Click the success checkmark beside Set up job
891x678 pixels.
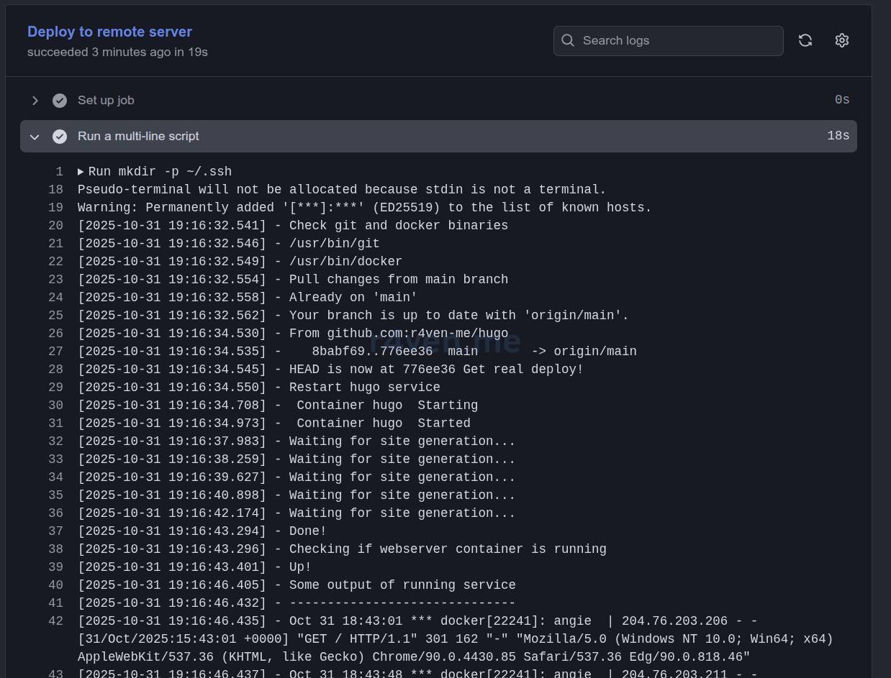[x=60, y=101]
